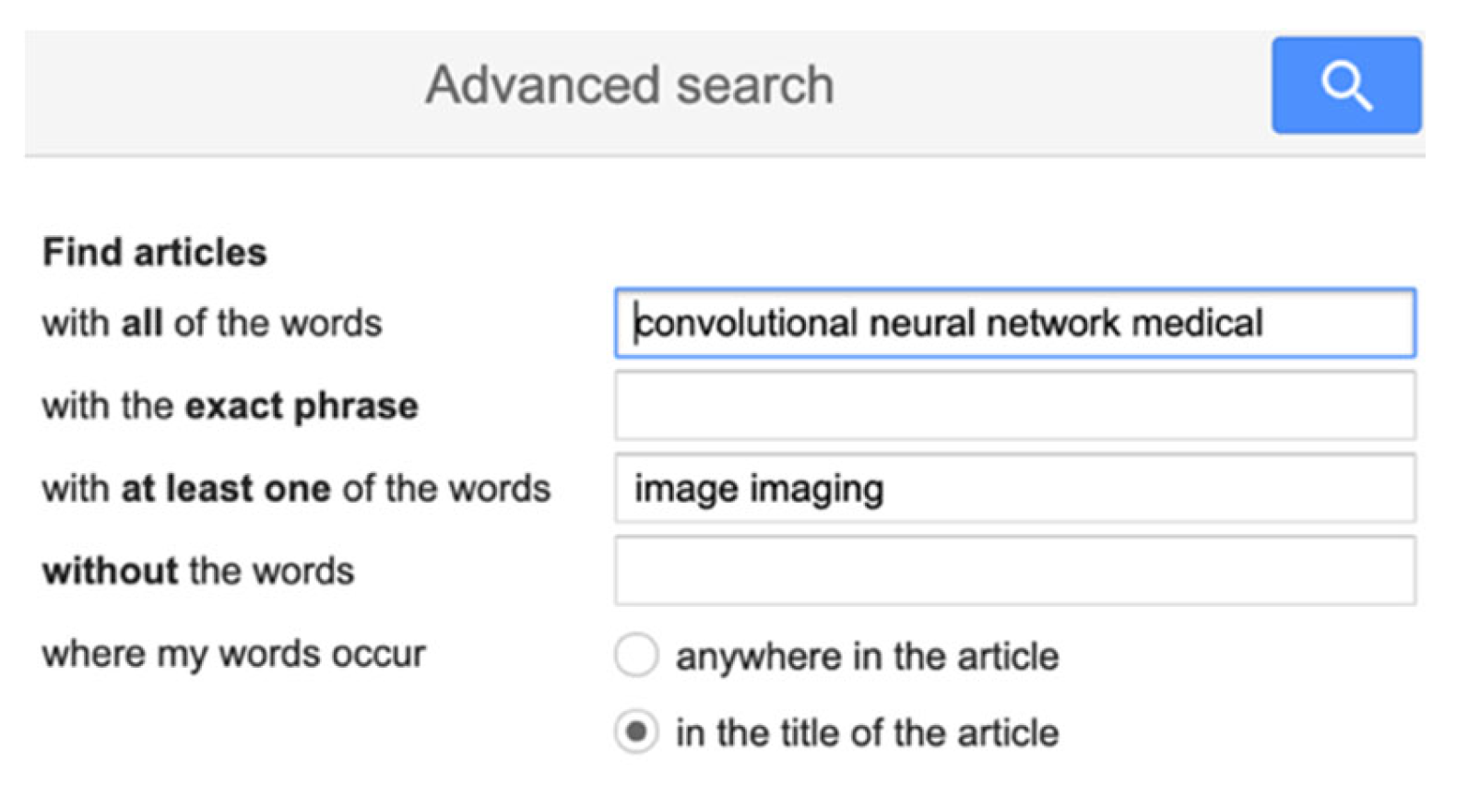The width and height of the screenshot is (1468, 795).
Task: Click the 'without the words' label
Action: 198,571
